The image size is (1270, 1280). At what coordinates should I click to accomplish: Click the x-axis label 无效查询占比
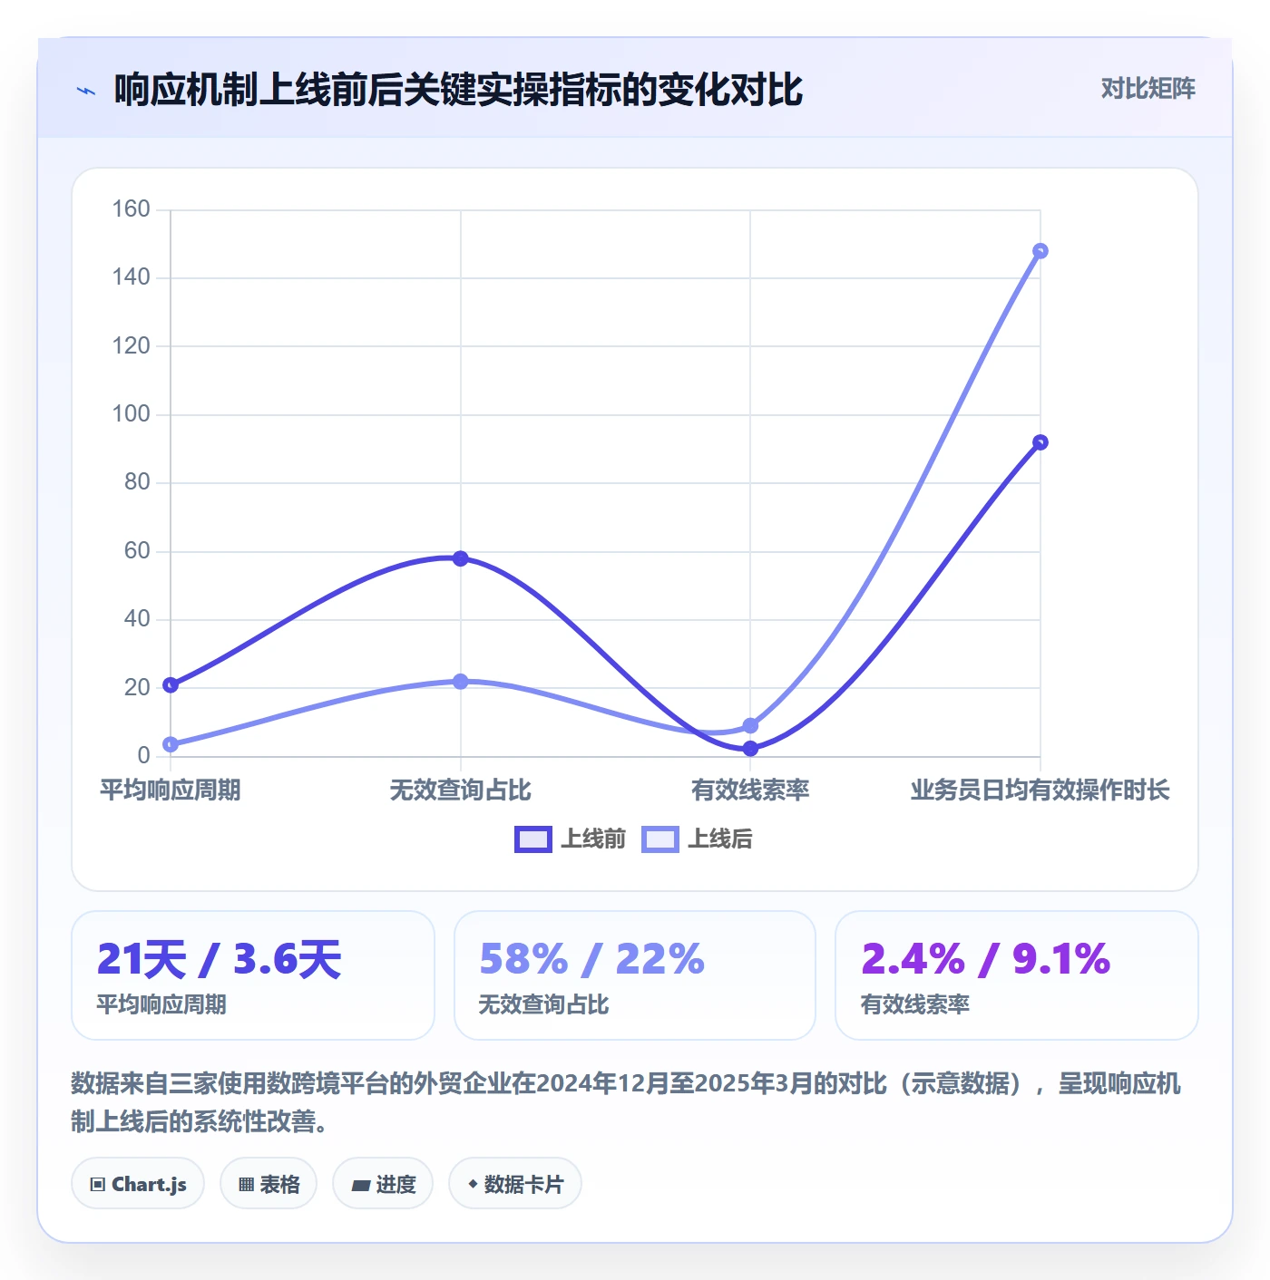point(461,790)
